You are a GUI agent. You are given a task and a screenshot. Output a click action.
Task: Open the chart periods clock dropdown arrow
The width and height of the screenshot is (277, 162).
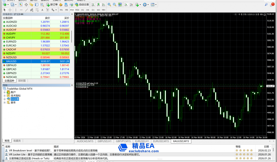click(148, 5)
